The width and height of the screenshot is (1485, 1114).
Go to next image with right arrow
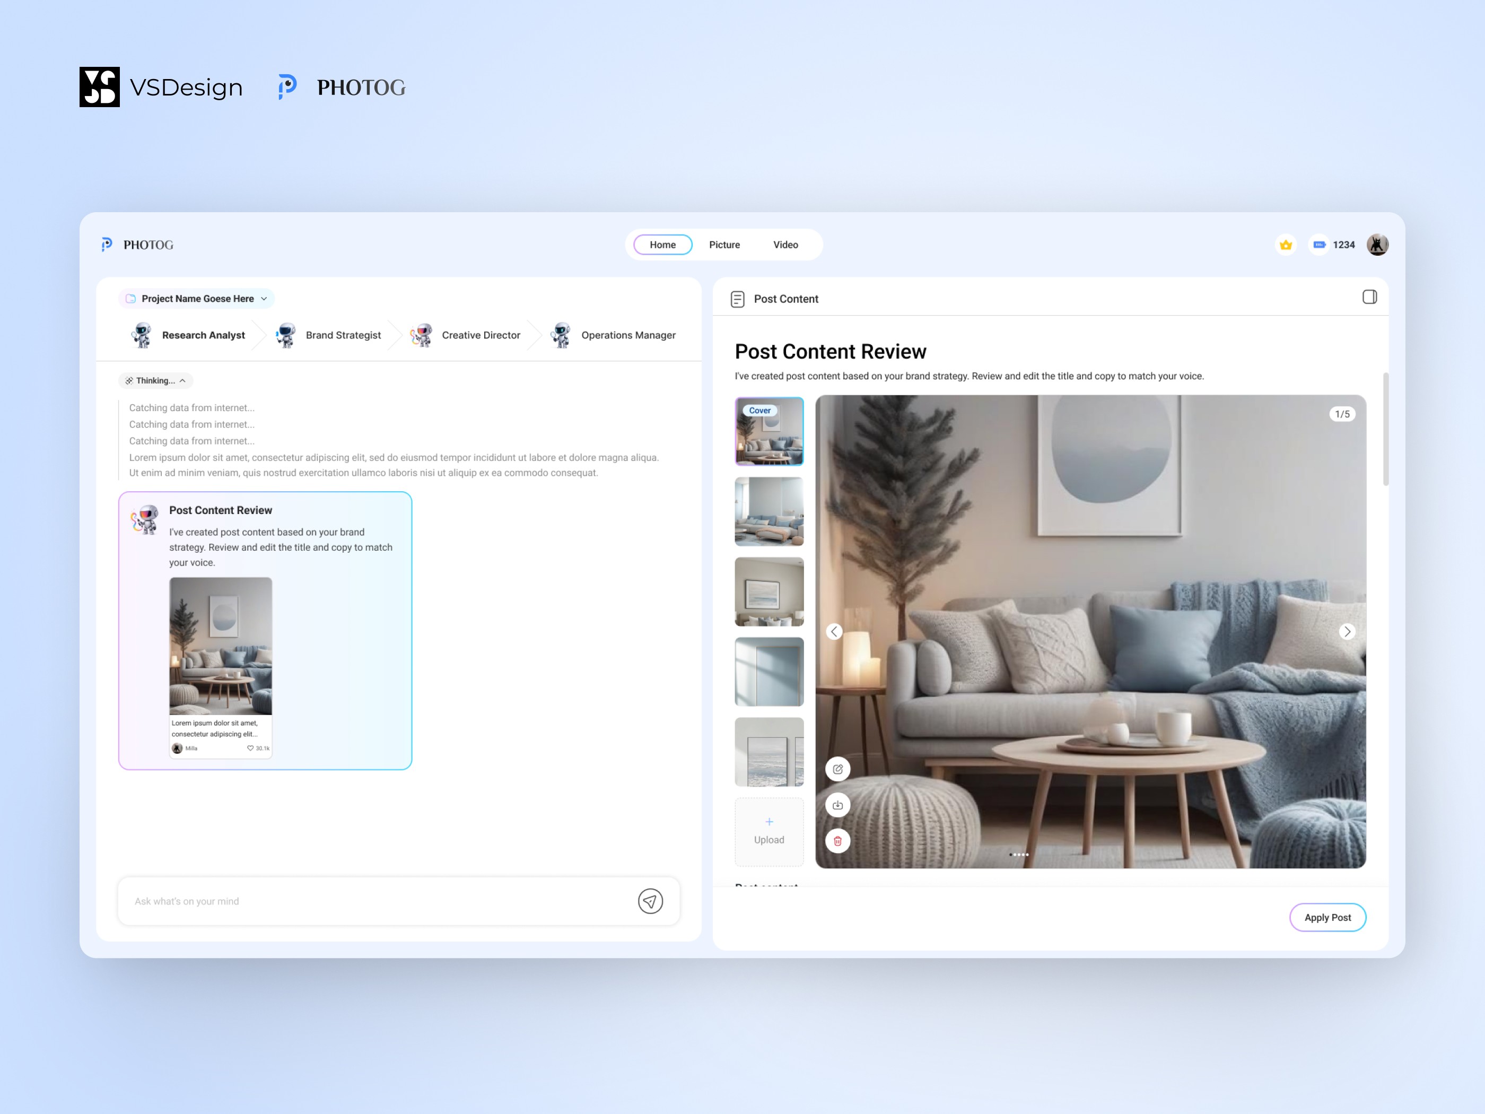(1347, 632)
